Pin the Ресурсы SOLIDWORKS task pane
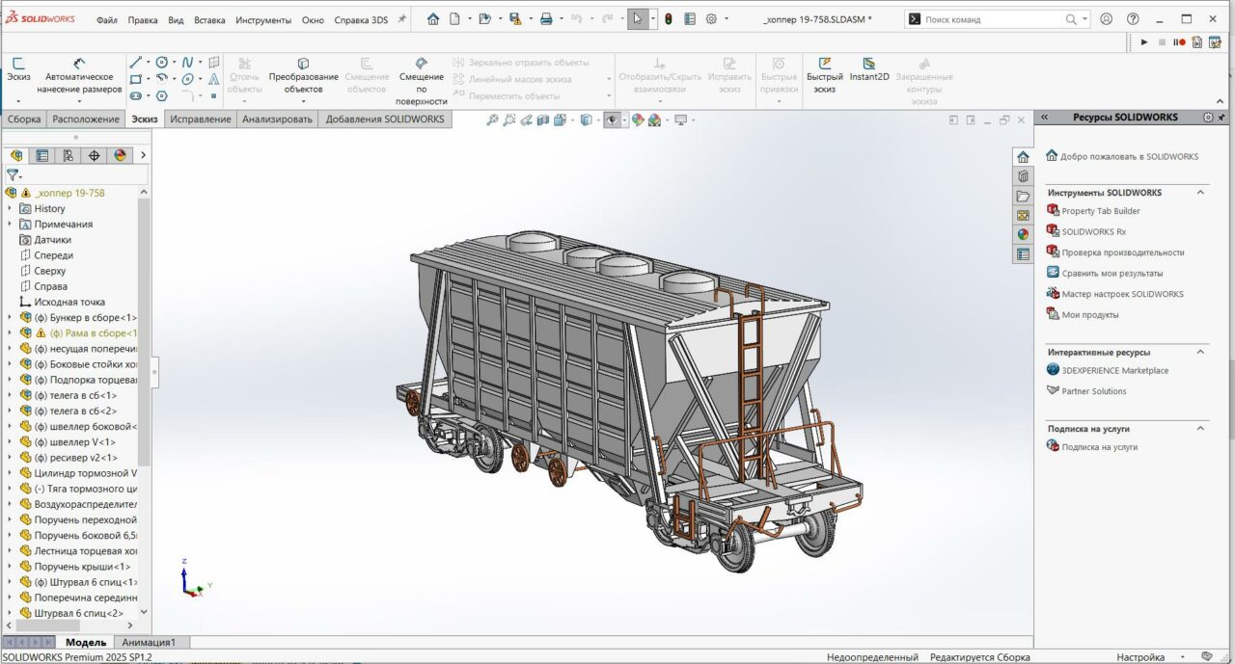 [1223, 118]
